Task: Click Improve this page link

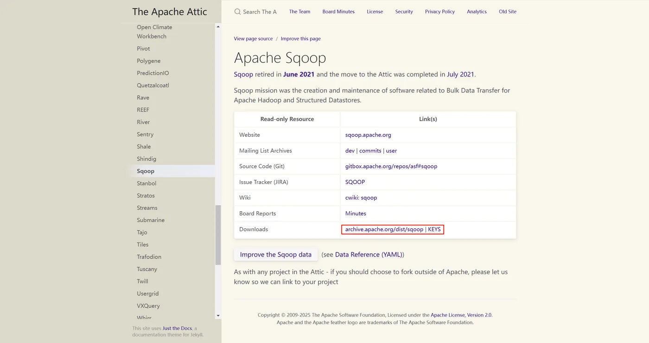Action: click(300, 39)
